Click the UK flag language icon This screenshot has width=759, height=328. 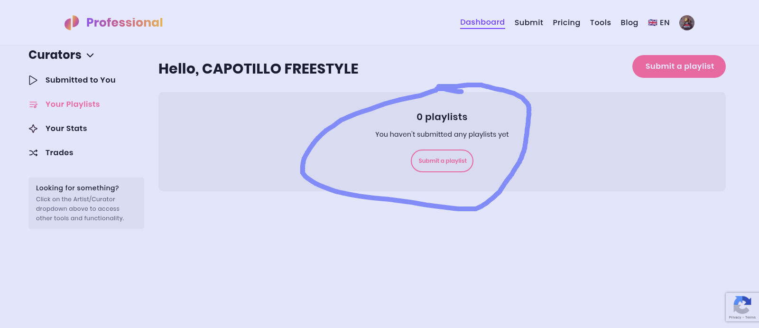tap(653, 23)
